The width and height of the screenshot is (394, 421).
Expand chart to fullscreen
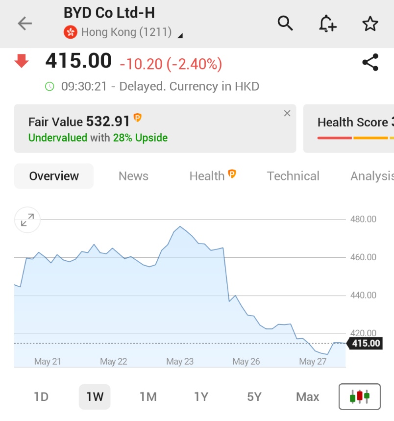(x=27, y=220)
